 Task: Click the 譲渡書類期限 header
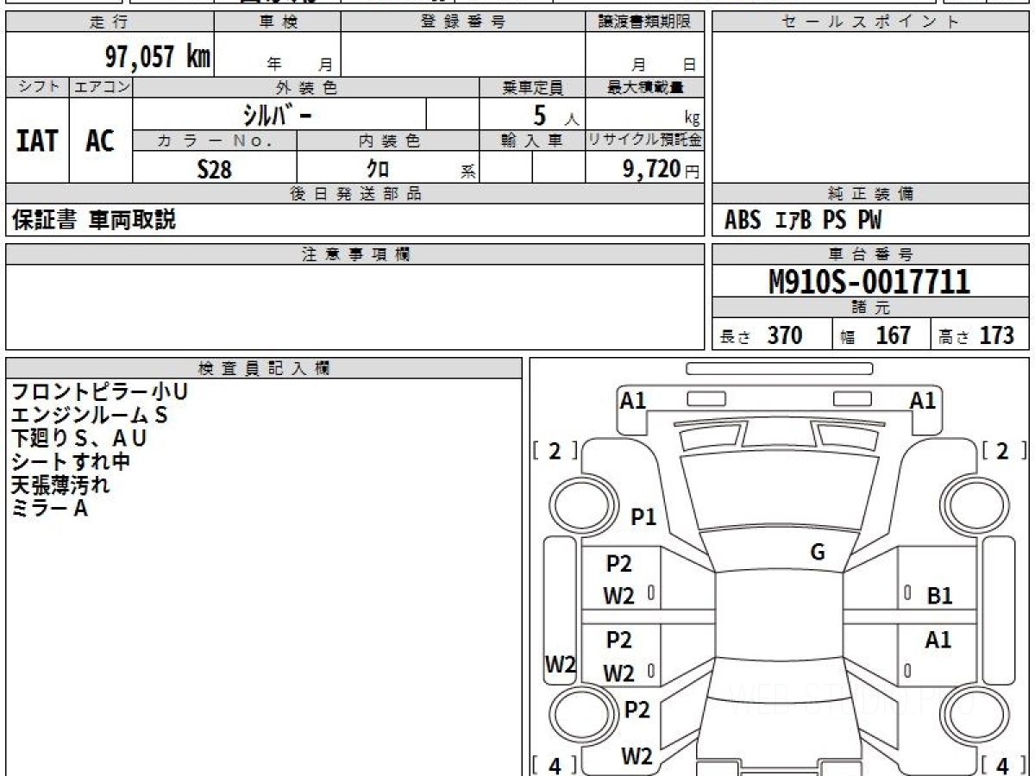coord(645,22)
